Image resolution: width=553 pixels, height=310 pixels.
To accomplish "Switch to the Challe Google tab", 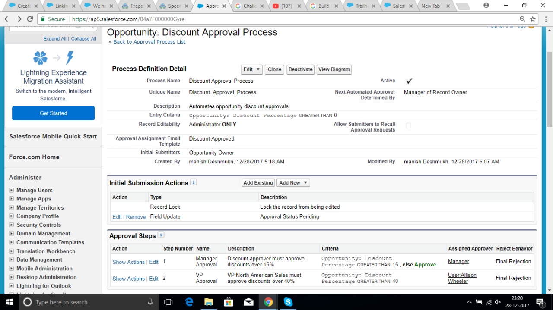I will (x=249, y=6).
